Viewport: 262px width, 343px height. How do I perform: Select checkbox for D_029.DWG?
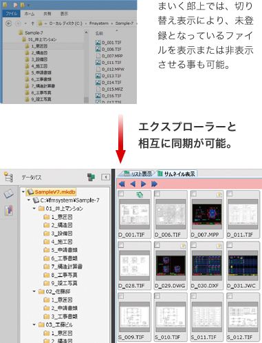(x=157, y=245)
